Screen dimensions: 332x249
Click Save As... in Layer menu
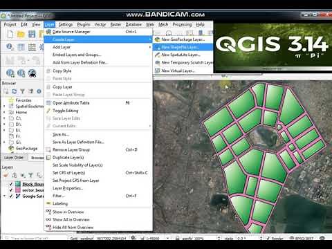(98, 134)
